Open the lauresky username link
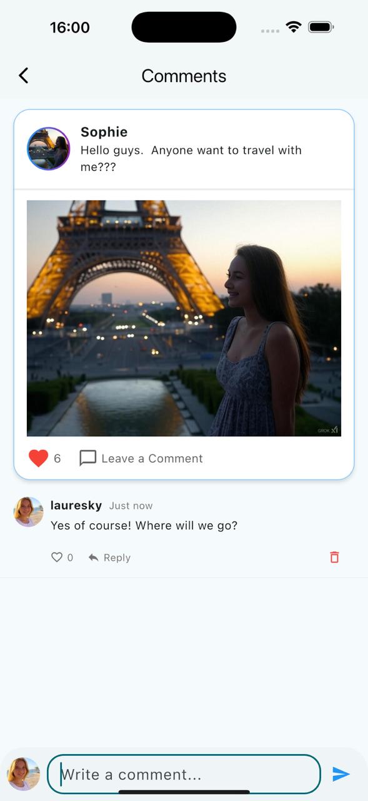The image size is (368, 801). click(76, 506)
